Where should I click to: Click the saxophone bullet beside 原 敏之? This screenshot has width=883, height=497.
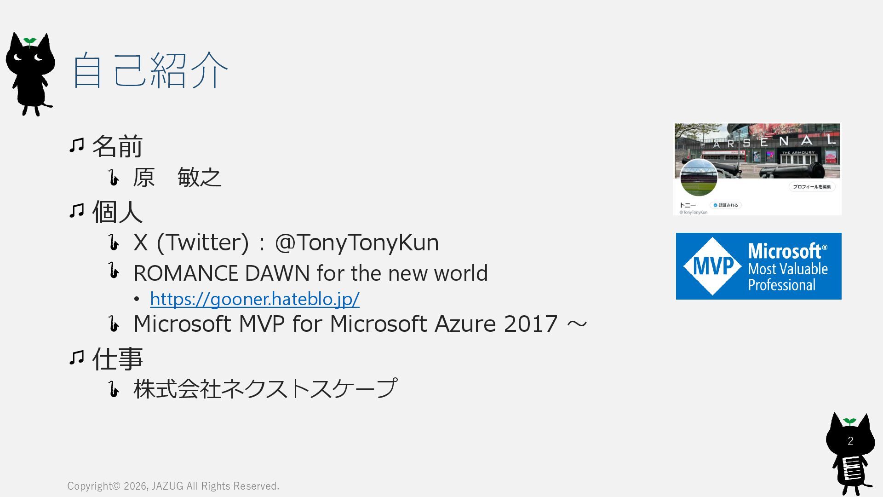tap(114, 177)
